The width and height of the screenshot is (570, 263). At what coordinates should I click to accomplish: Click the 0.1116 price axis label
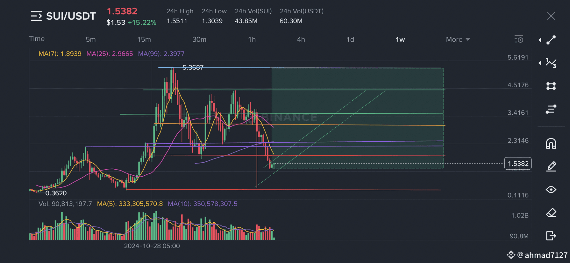(x=518, y=195)
